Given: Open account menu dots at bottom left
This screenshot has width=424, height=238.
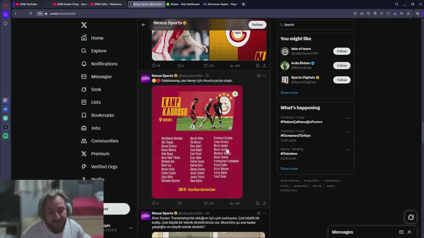Looking at the screenshot, I should (131, 228).
